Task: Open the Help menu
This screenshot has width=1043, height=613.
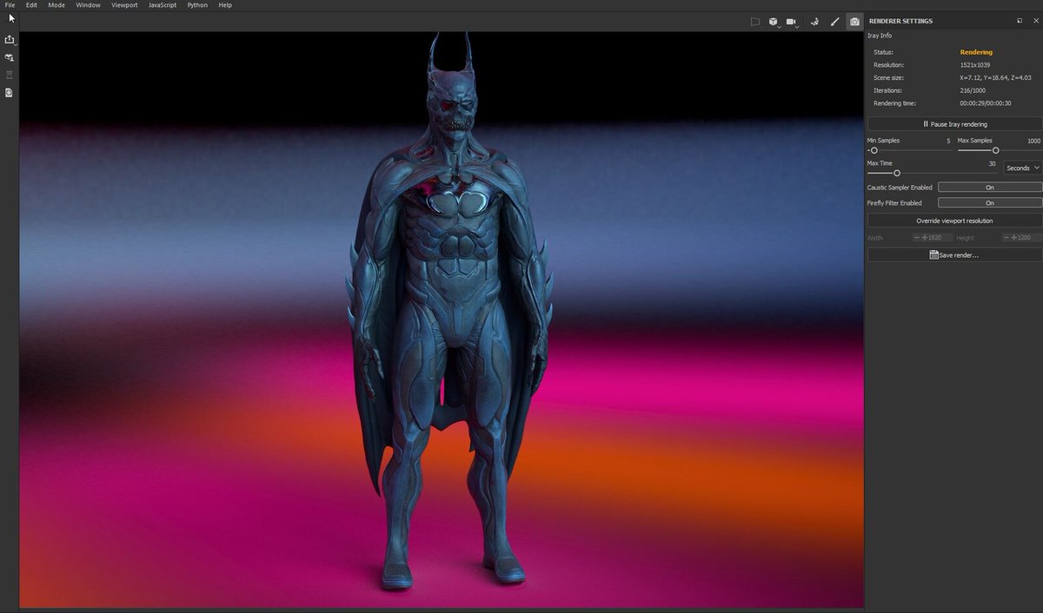Action: [225, 5]
